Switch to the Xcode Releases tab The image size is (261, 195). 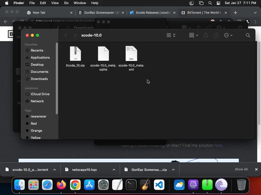[x=153, y=13]
